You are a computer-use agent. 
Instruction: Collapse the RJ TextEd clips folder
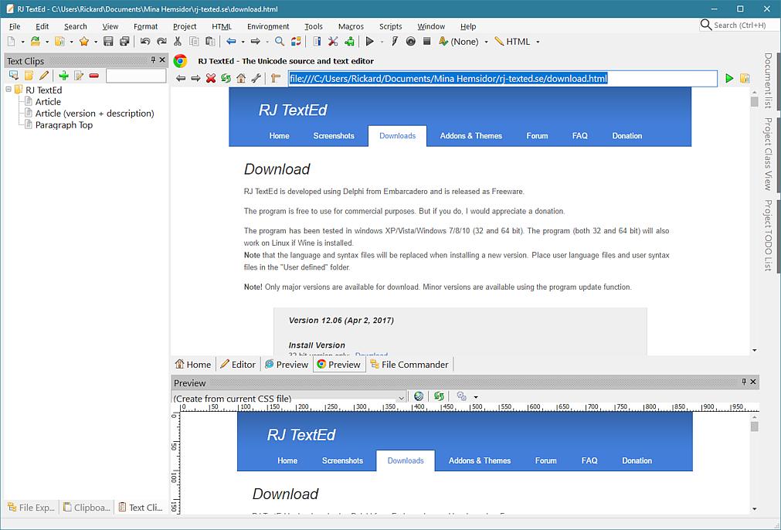tap(8, 90)
